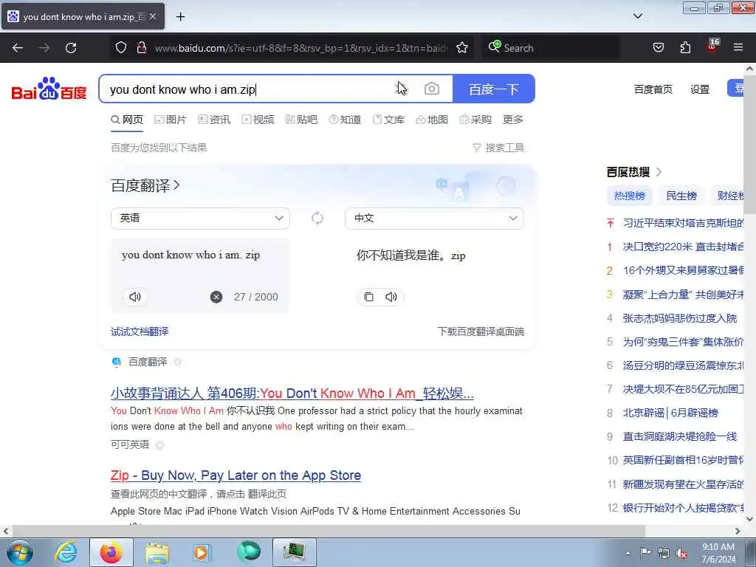Play audio of the Chinese translation

pos(391,297)
